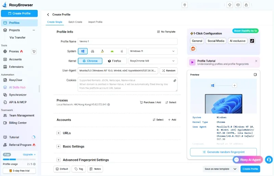Screen dimensions: 274x176
Task: Click the Windows icon in preview
Action: tap(213, 85)
